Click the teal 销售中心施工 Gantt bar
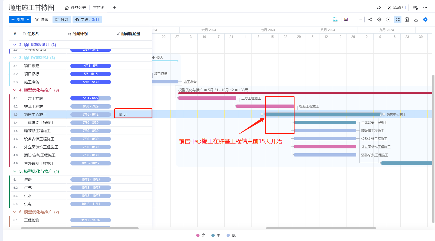Screen dimensions: 435x241 323,114
